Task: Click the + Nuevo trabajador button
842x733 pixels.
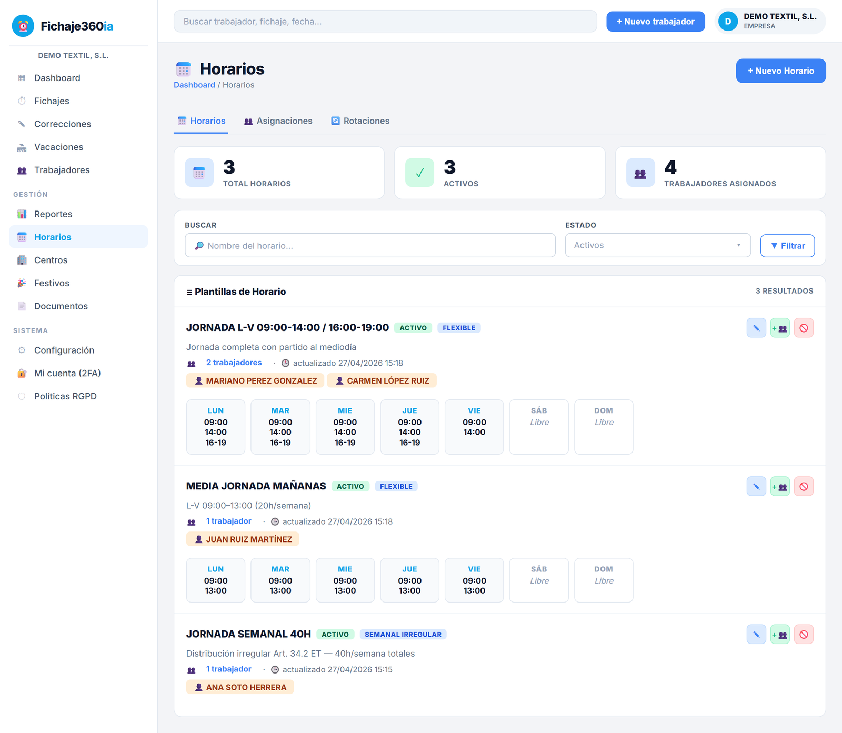Action: click(x=655, y=22)
